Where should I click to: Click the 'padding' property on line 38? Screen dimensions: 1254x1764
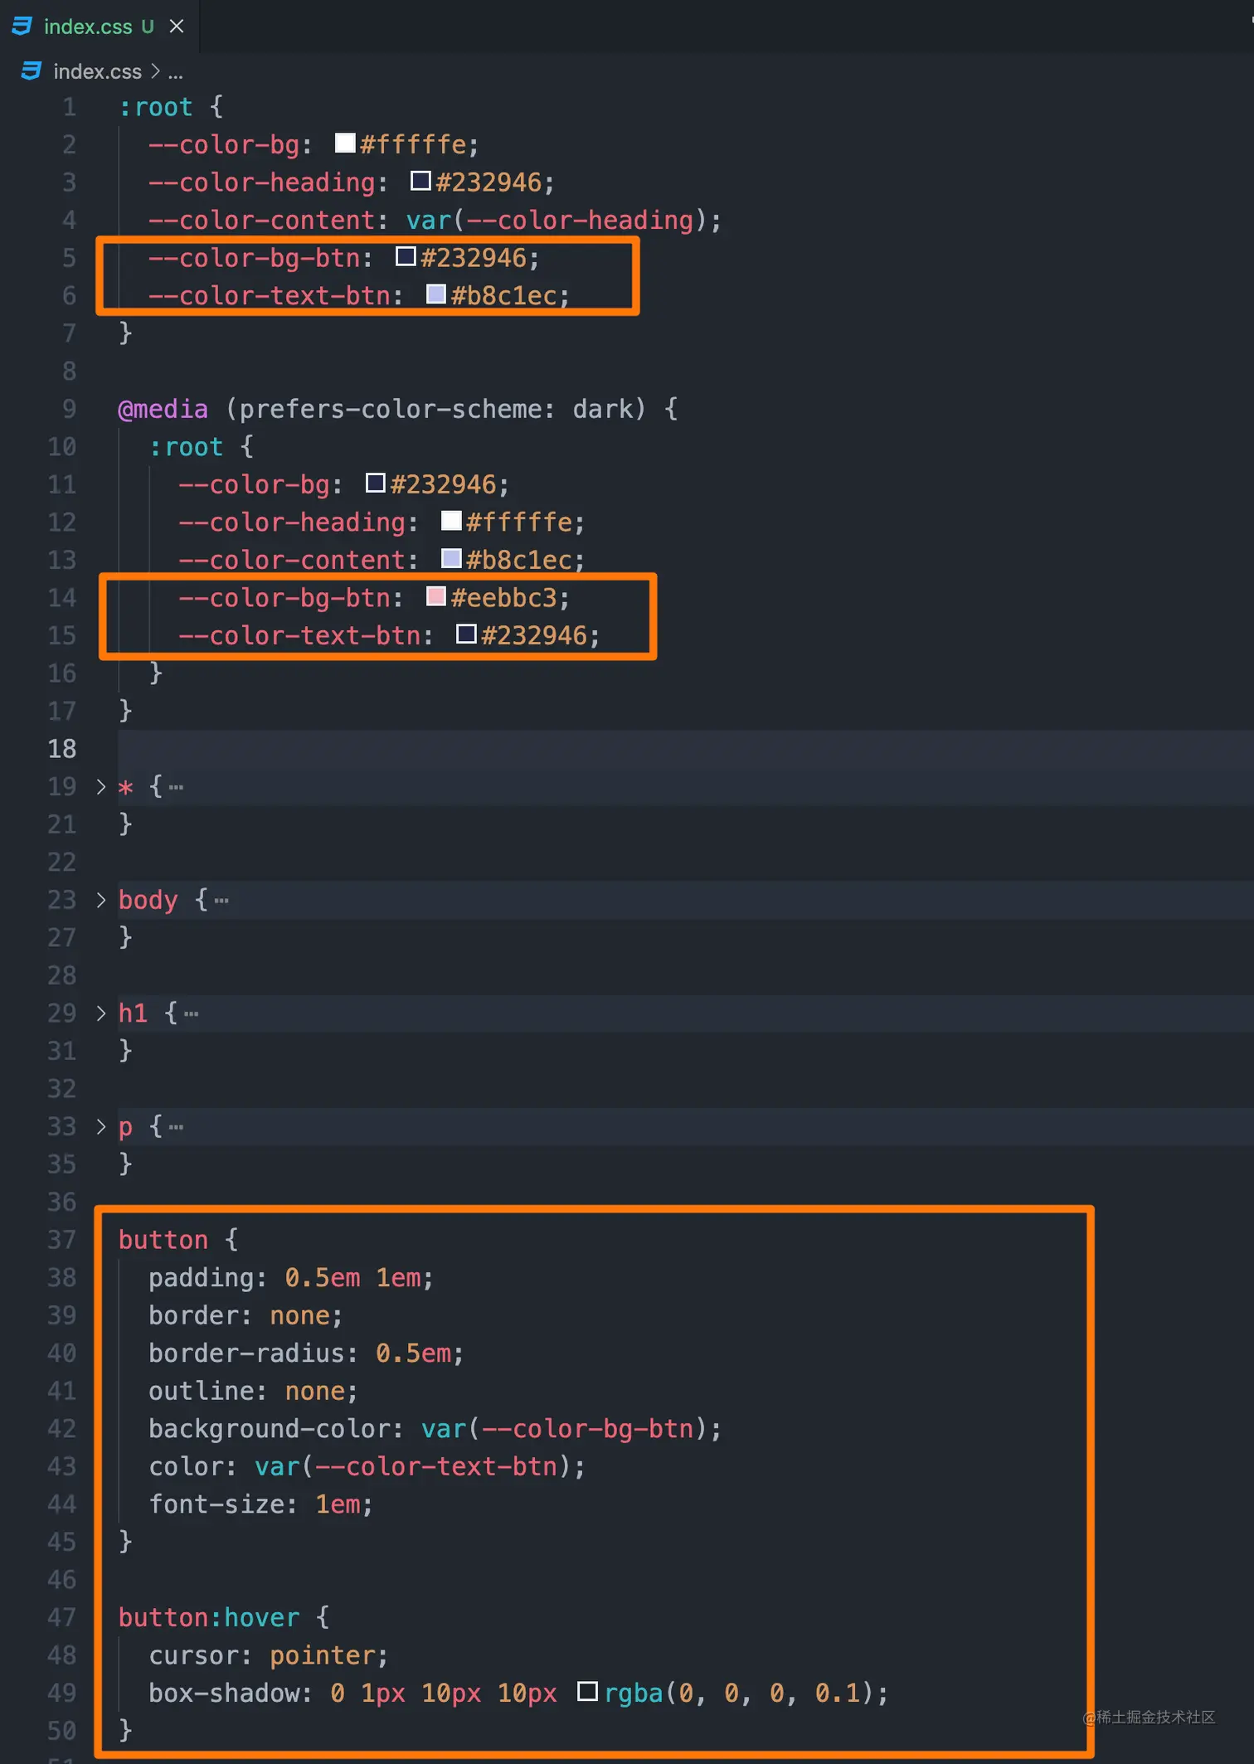201,1278
